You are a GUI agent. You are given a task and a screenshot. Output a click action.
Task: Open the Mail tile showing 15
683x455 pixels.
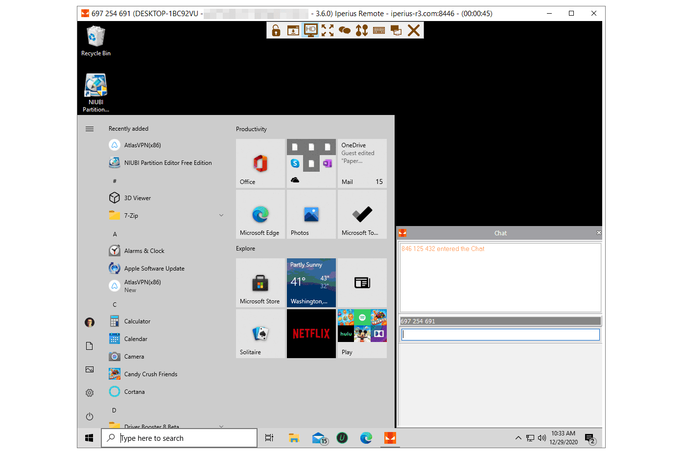362,163
